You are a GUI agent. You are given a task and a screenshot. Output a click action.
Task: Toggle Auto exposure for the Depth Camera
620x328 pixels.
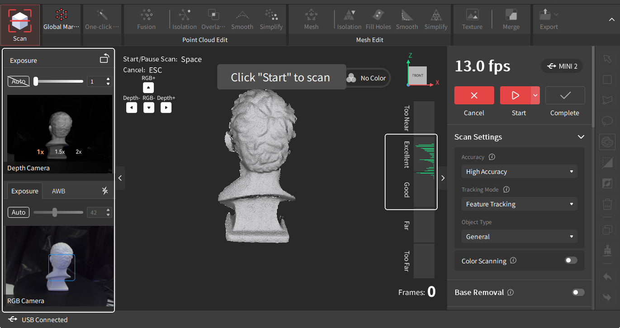18,81
